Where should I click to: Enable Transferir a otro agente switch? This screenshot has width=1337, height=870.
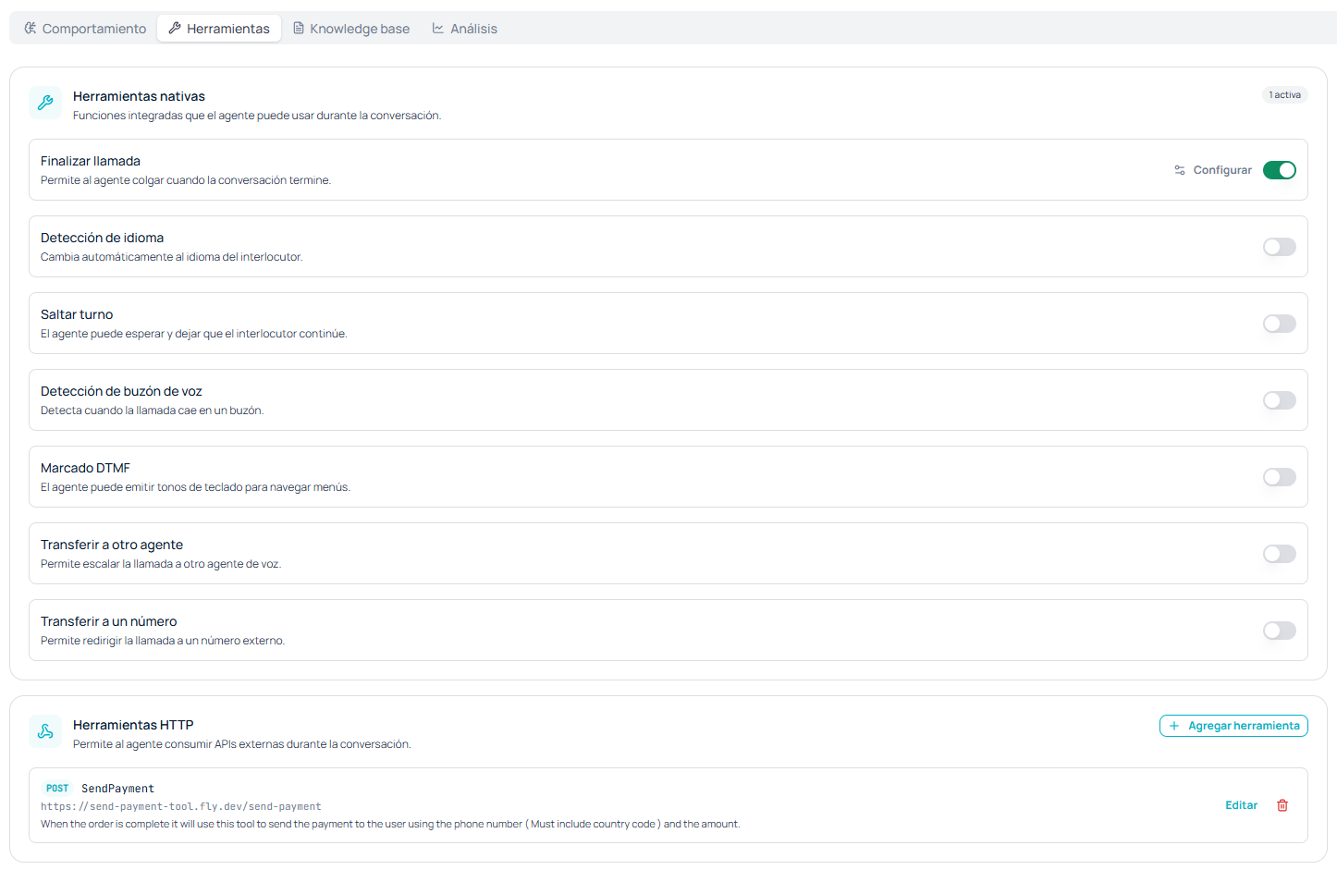pos(1280,554)
